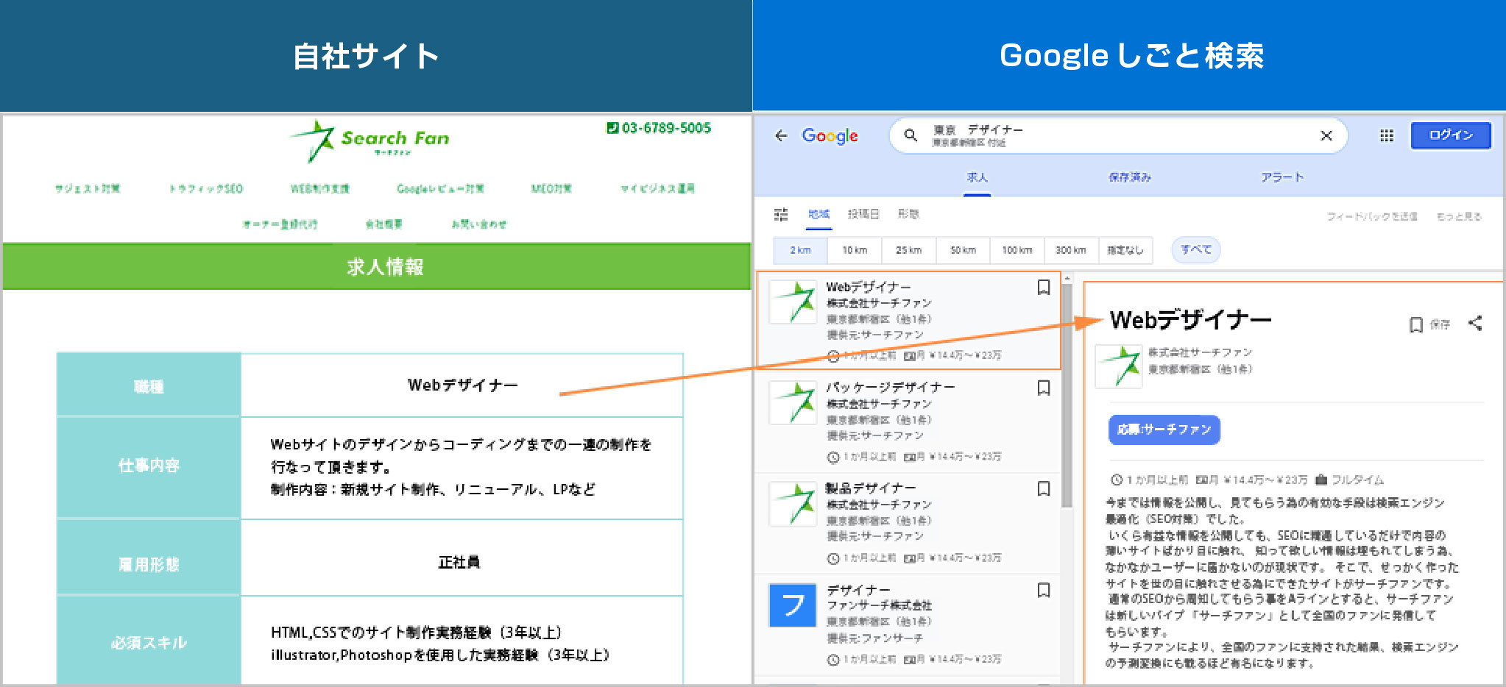Click the 雇用形態 row label
Image resolution: width=1506 pixels, height=687 pixels.
(149, 564)
